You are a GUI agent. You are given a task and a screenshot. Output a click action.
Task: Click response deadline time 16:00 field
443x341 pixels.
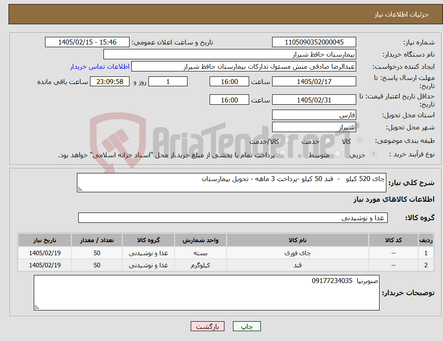pos(229,82)
